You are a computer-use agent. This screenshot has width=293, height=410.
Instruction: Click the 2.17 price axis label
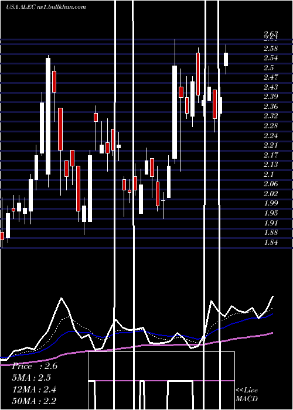point(271,155)
